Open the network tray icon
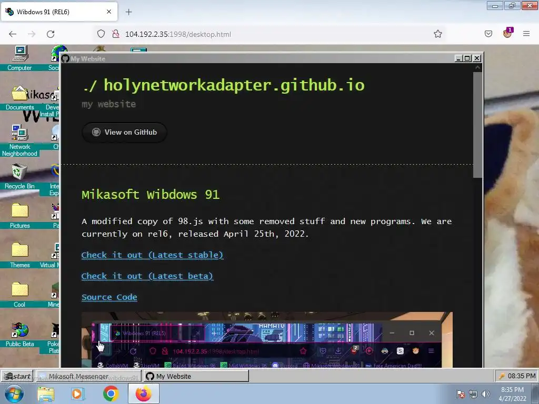Screen dimensions: 539x404 (x=473, y=394)
